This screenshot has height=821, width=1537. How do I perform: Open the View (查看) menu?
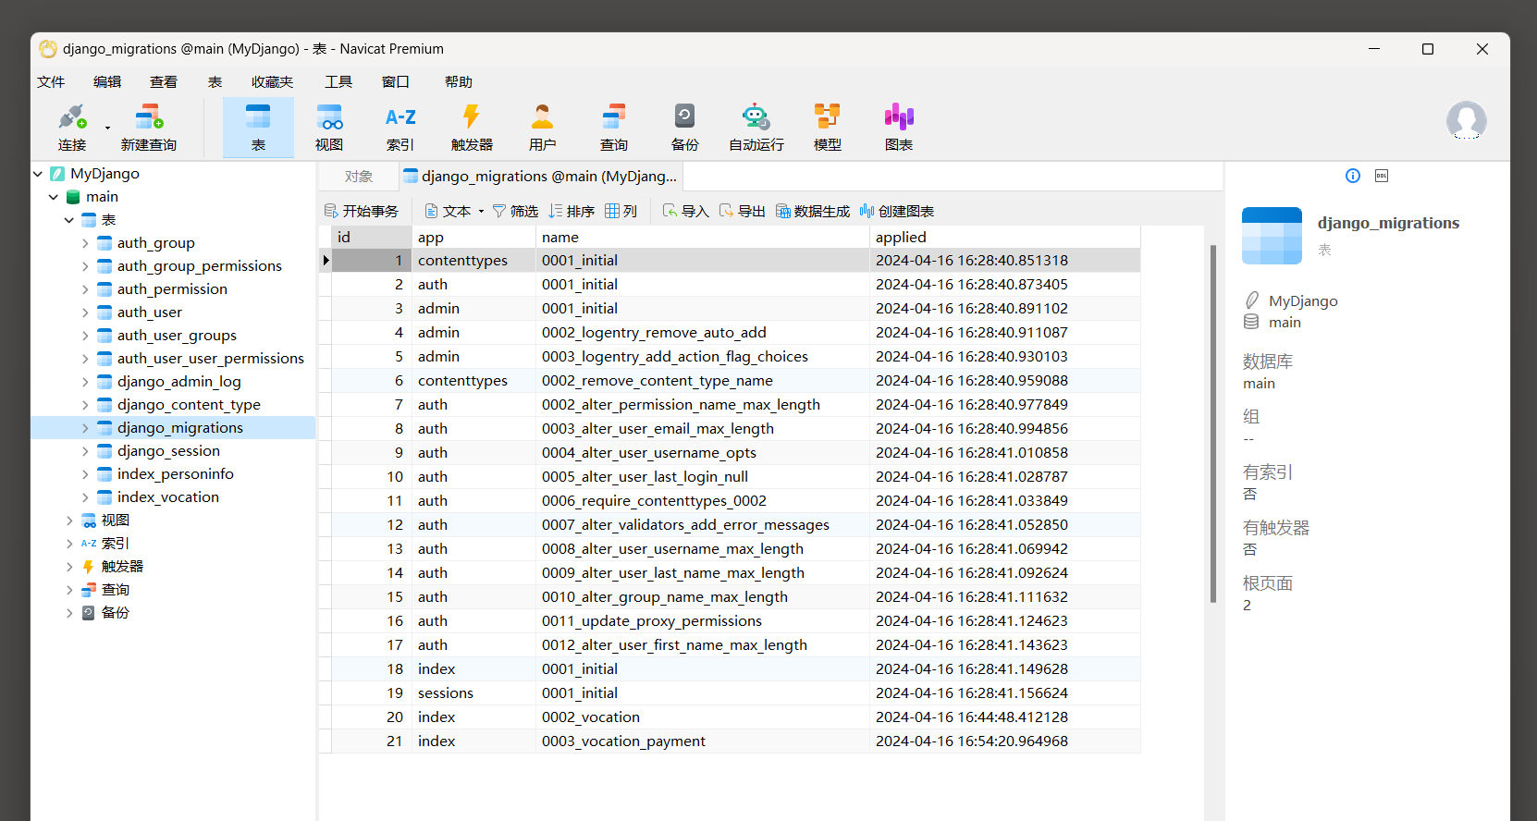[164, 82]
